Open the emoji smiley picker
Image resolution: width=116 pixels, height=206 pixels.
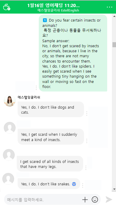[x=95, y=200]
